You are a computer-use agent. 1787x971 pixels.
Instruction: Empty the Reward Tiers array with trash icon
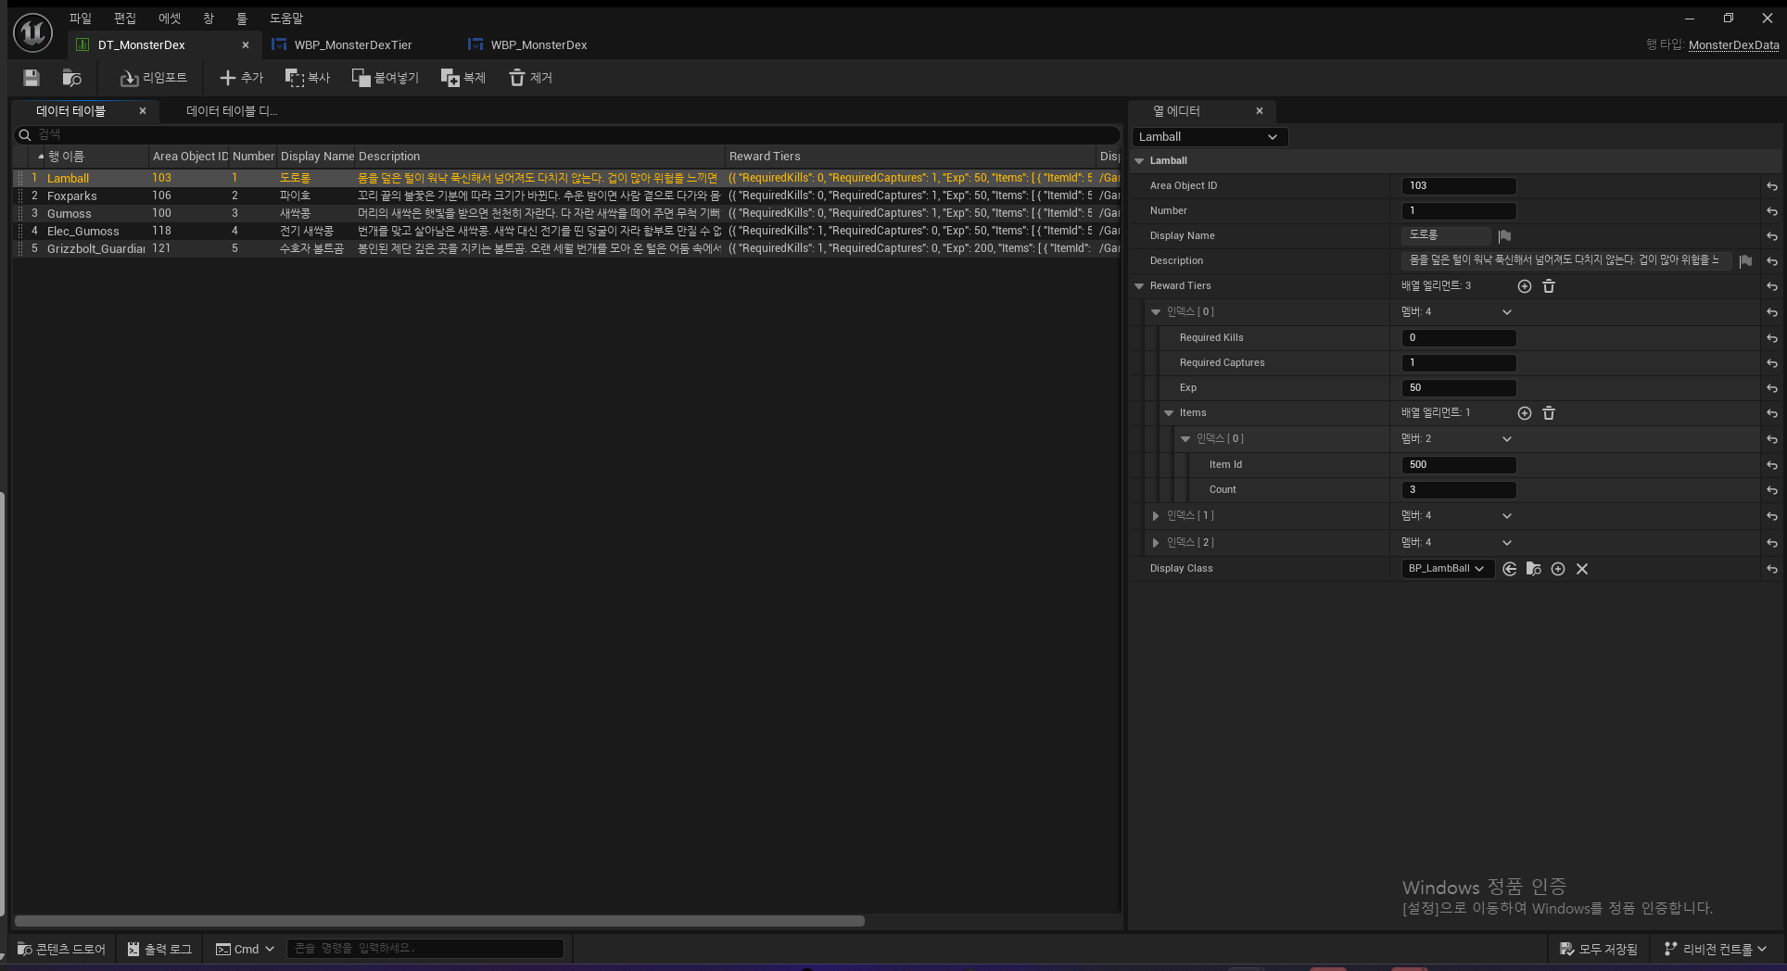tap(1549, 286)
